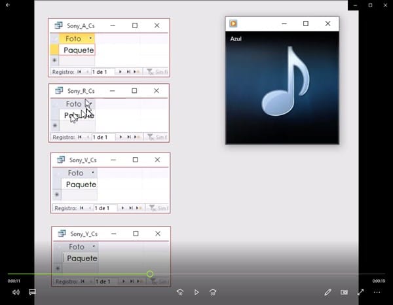The image size is (393, 305).
Task: Click the Sony_R_Cs window icon
Action: tap(59, 90)
